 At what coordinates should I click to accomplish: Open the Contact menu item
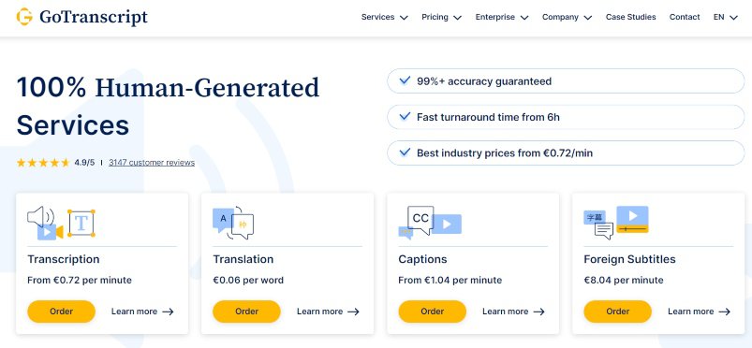[x=685, y=17]
